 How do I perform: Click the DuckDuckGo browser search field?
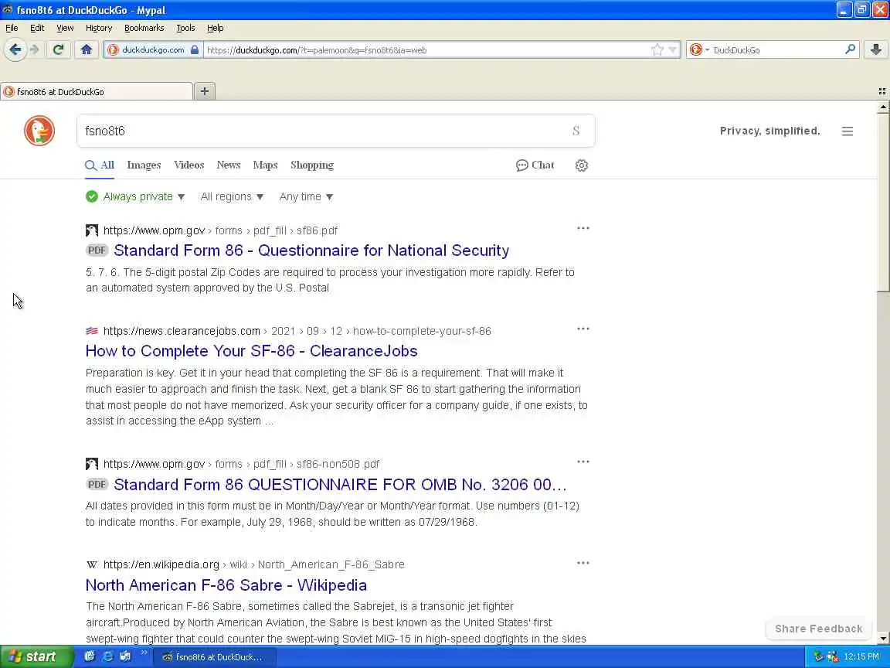(776, 50)
